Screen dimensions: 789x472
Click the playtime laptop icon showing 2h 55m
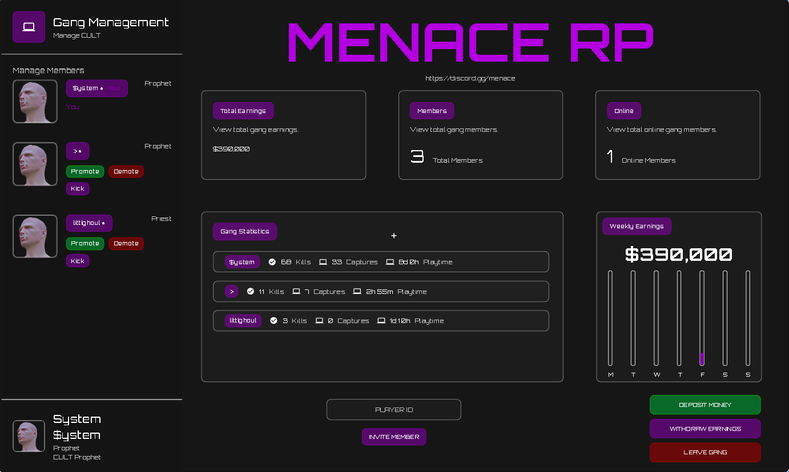tap(357, 292)
